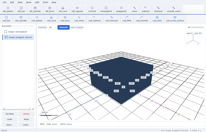Click the Rebuild button

63,27
